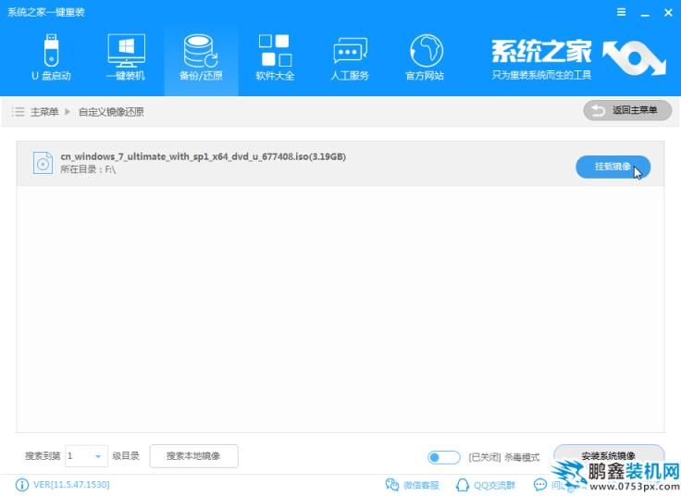Click VER[11.5.47.1530] version text
The height and width of the screenshot is (496, 681).
(71, 485)
